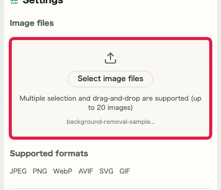
Task: Click the 'to 20 images)' text line
Action: tap(110, 107)
